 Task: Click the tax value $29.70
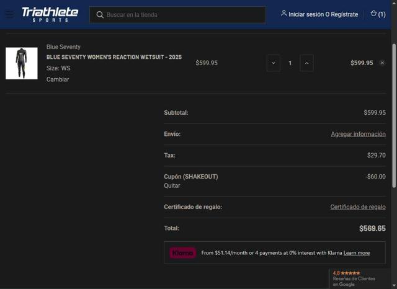pyautogui.click(x=377, y=155)
